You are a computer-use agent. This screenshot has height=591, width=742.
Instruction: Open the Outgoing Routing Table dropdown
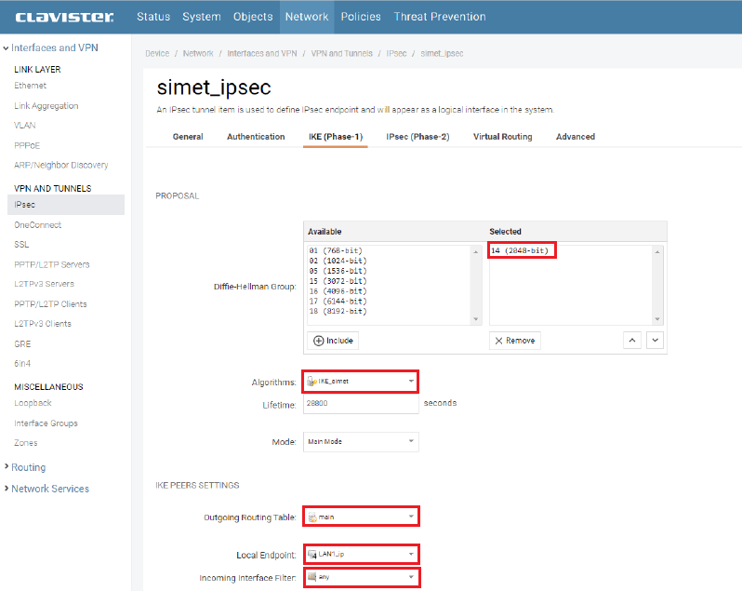click(x=361, y=517)
